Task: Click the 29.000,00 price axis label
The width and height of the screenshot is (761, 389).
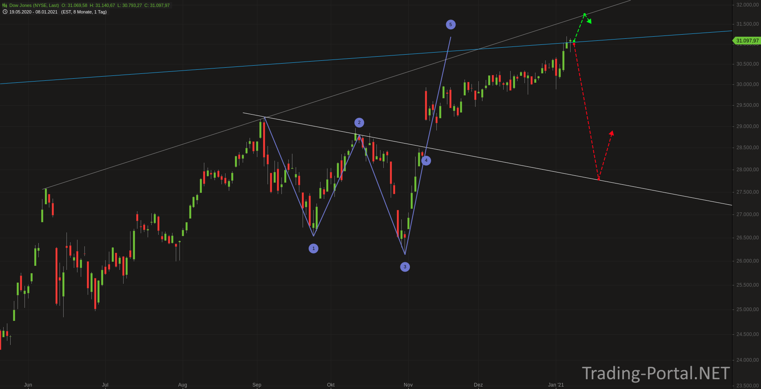Action: (x=748, y=126)
